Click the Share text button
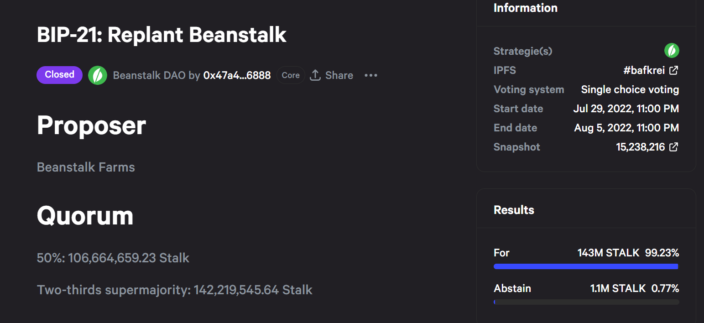 [339, 75]
